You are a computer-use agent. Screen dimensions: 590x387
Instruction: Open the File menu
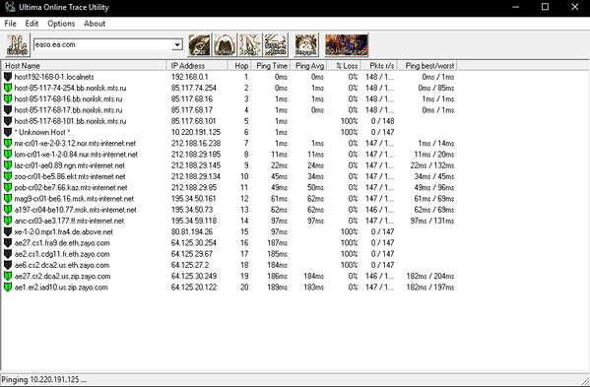10,24
